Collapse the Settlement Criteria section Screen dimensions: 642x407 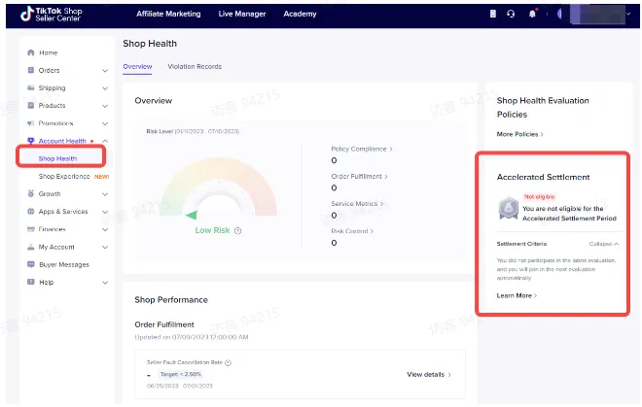604,244
